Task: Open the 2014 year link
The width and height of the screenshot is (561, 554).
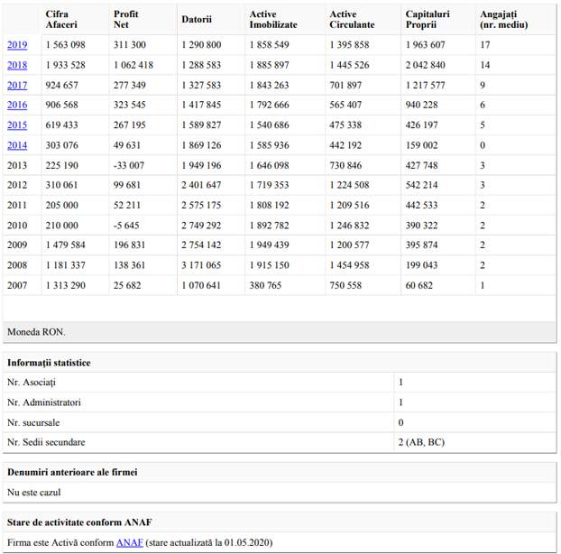Action: [x=16, y=145]
